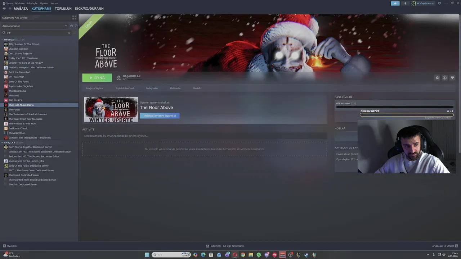Screen dimensions: 461x259
Task: Add game to favorites heart icon
Action: pos(452,78)
